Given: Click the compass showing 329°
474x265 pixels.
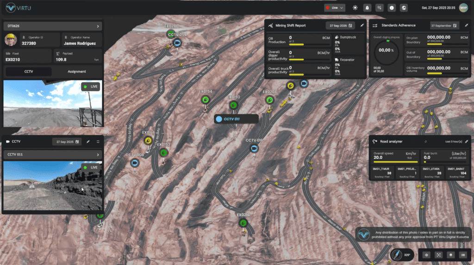Looking at the screenshot, I should [399, 254].
